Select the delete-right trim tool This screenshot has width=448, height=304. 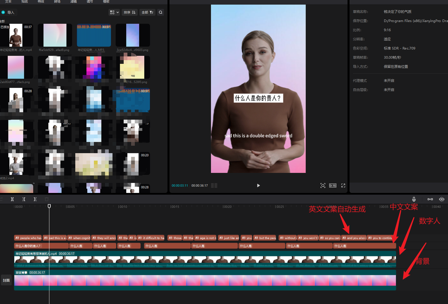35,199
